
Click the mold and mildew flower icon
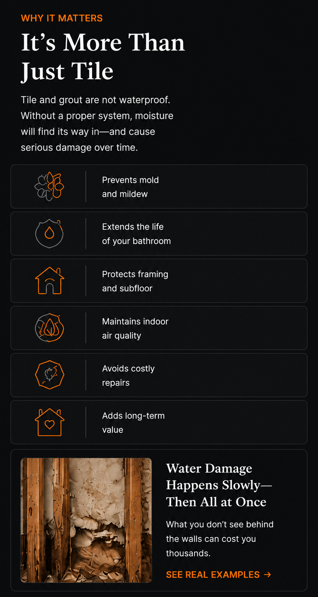point(49,186)
